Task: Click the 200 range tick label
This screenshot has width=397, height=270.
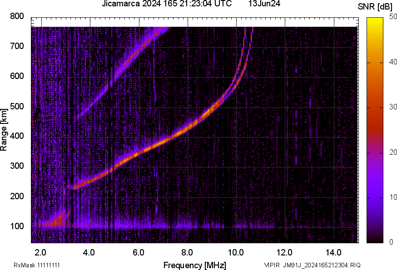Action: [x=17, y=196]
